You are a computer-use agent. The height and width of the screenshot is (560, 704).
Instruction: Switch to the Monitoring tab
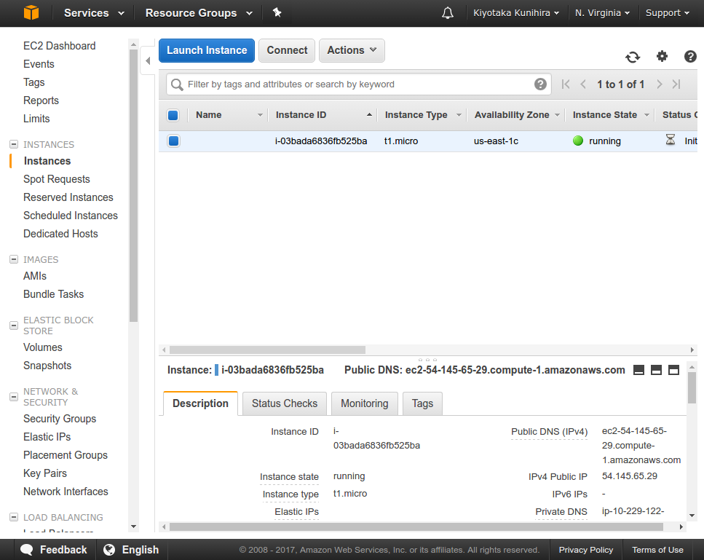[365, 403]
